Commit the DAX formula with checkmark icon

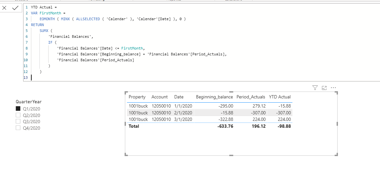(15, 8)
